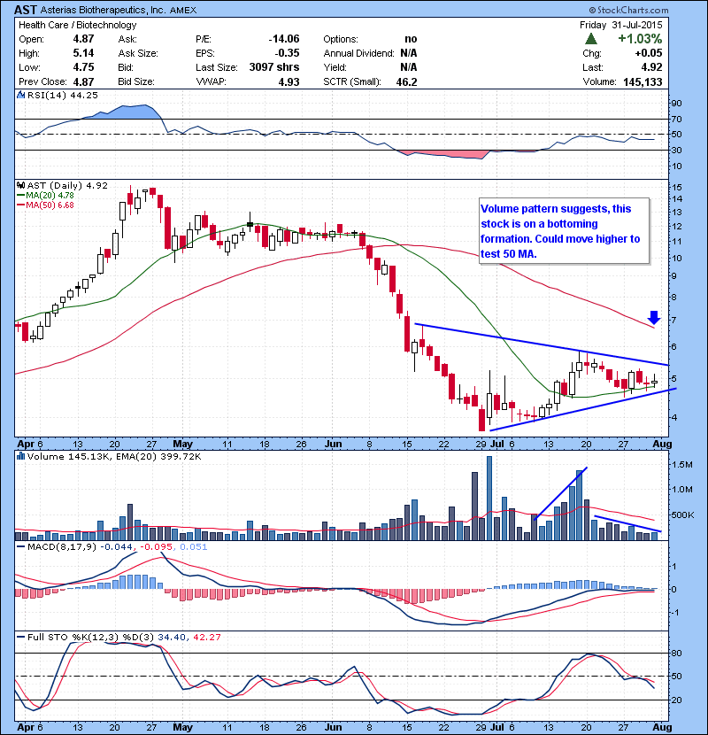Click the RSI indicator icon beside RSI(14)
708x735 pixels.
click(20, 95)
